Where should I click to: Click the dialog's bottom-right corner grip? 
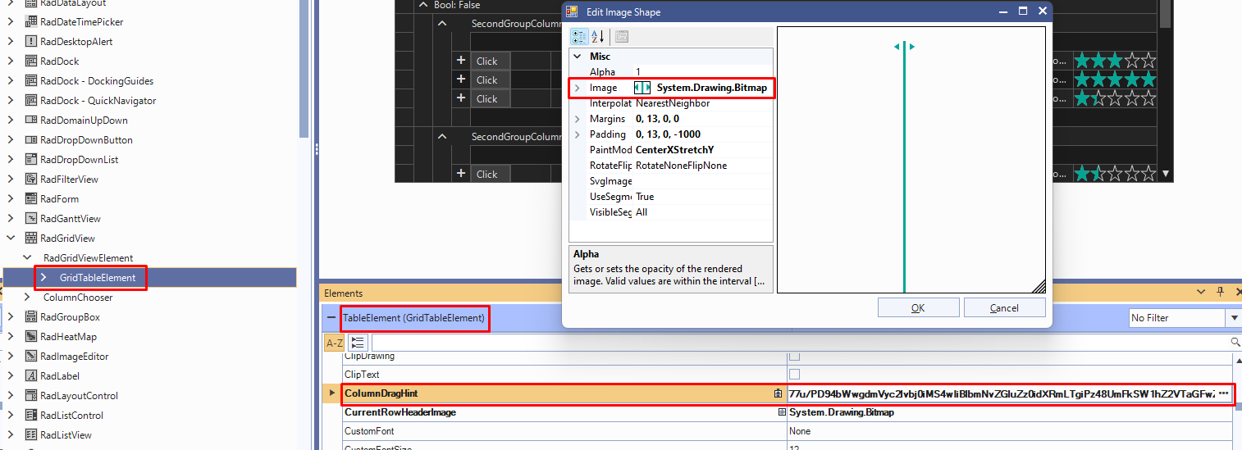point(1039,286)
